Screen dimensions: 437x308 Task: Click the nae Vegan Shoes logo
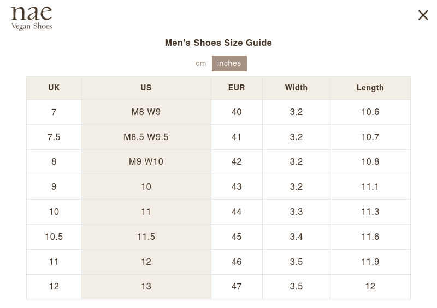(32, 18)
